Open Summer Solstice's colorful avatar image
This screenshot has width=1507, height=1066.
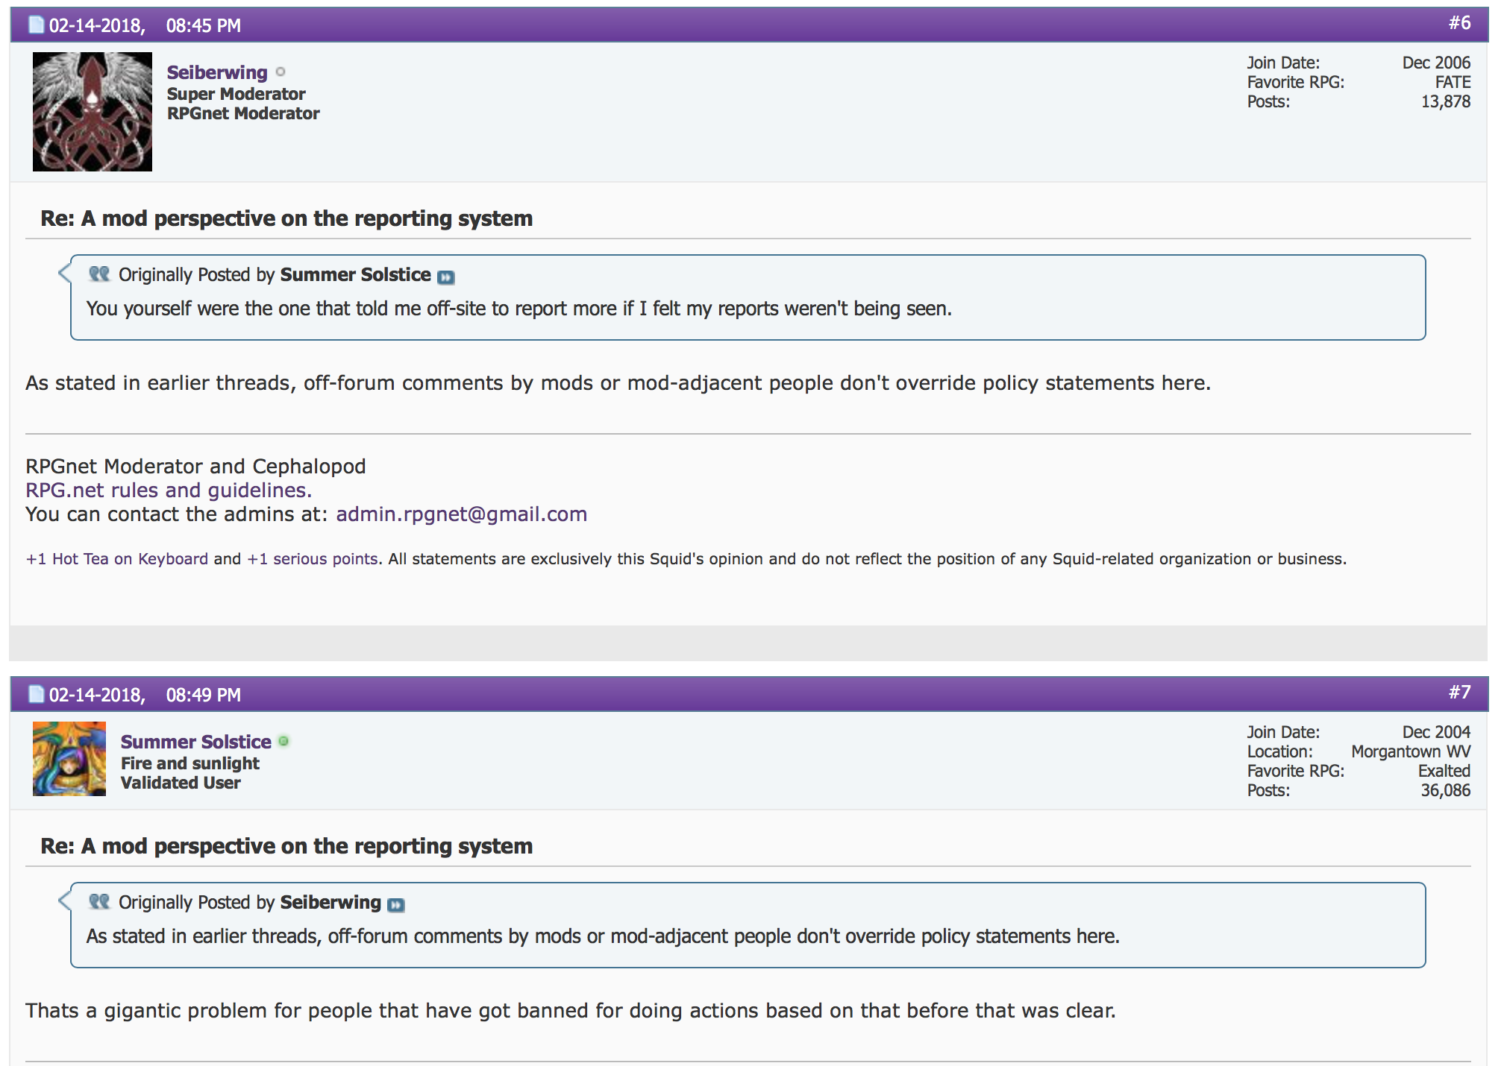tap(69, 759)
